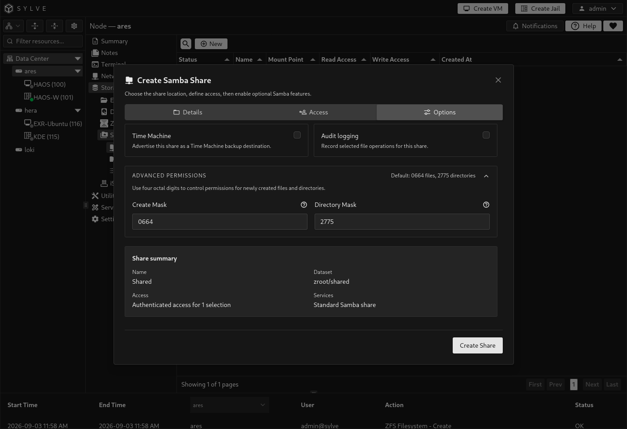Click the Sylve cube logo icon
The height and width of the screenshot is (429, 627).
[8, 8]
